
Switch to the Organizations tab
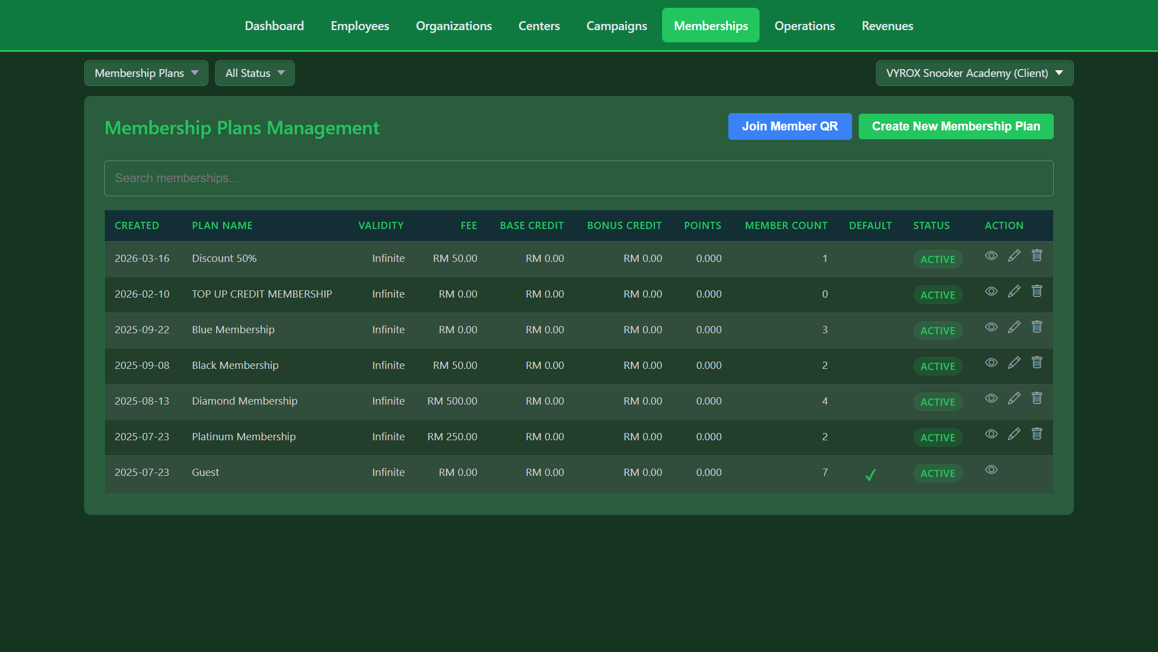(454, 26)
